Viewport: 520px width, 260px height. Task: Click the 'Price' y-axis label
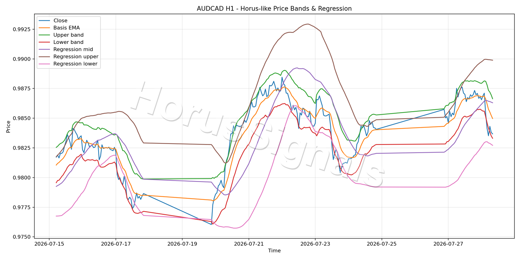(8, 126)
